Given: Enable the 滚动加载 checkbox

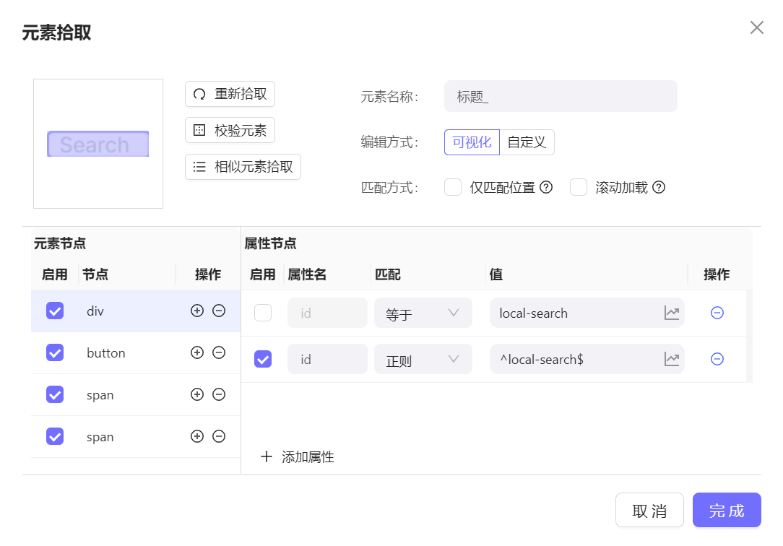Looking at the screenshot, I should point(579,188).
